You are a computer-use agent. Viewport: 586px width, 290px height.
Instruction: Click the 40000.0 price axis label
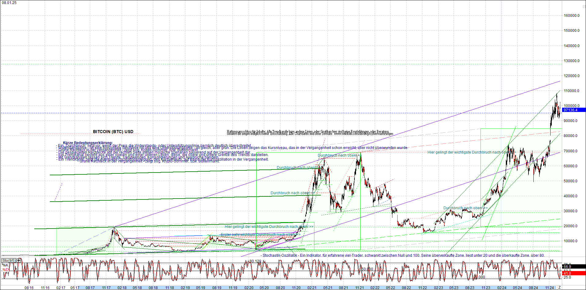571,196
